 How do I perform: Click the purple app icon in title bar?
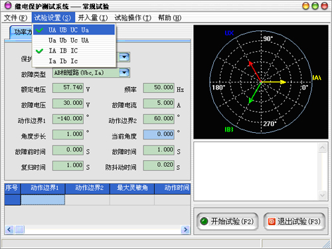point(8,5)
